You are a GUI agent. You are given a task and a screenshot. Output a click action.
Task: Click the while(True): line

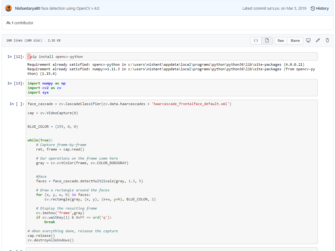point(40,140)
